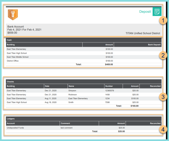The width and height of the screenshot is (169, 141).
Task: Click the Aug 11, 2020 check date
Action: tap(51, 98)
